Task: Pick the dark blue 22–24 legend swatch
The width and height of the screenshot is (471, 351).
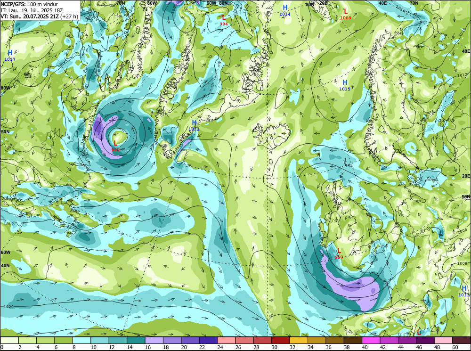Action: [208, 340]
